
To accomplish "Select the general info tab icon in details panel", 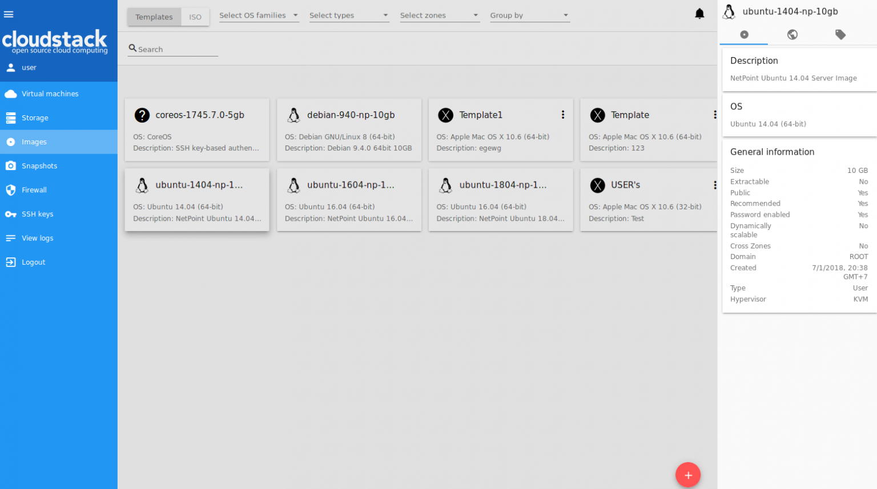I will coord(744,35).
